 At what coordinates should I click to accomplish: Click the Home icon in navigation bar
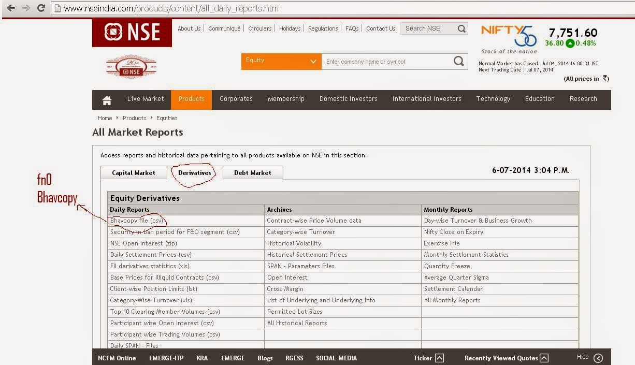click(x=107, y=99)
